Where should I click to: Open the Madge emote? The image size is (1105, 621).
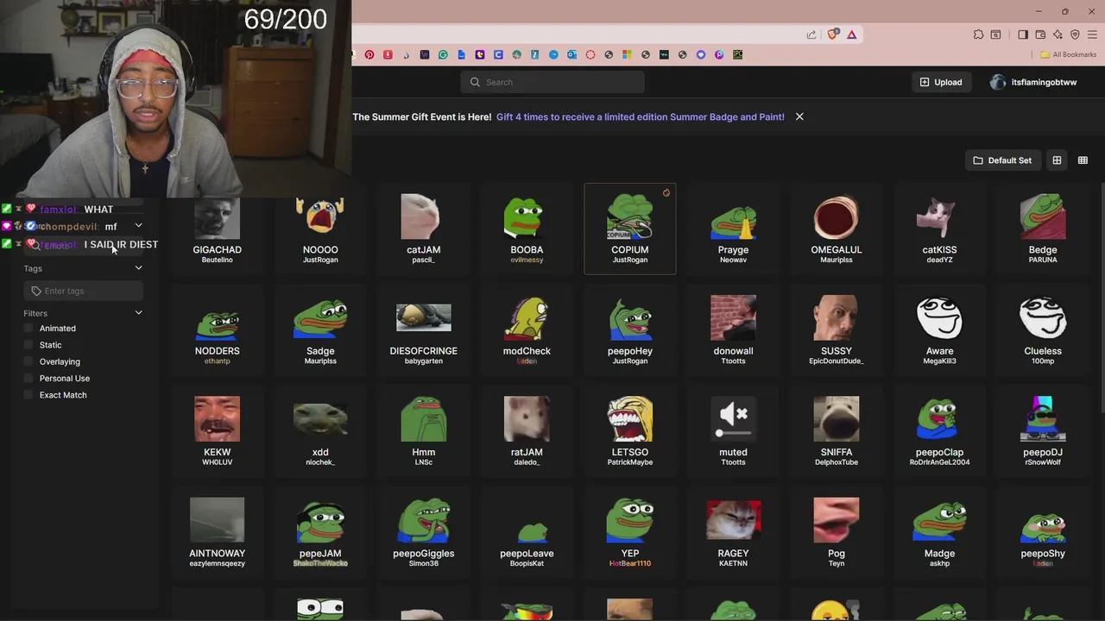(x=939, y=532)
